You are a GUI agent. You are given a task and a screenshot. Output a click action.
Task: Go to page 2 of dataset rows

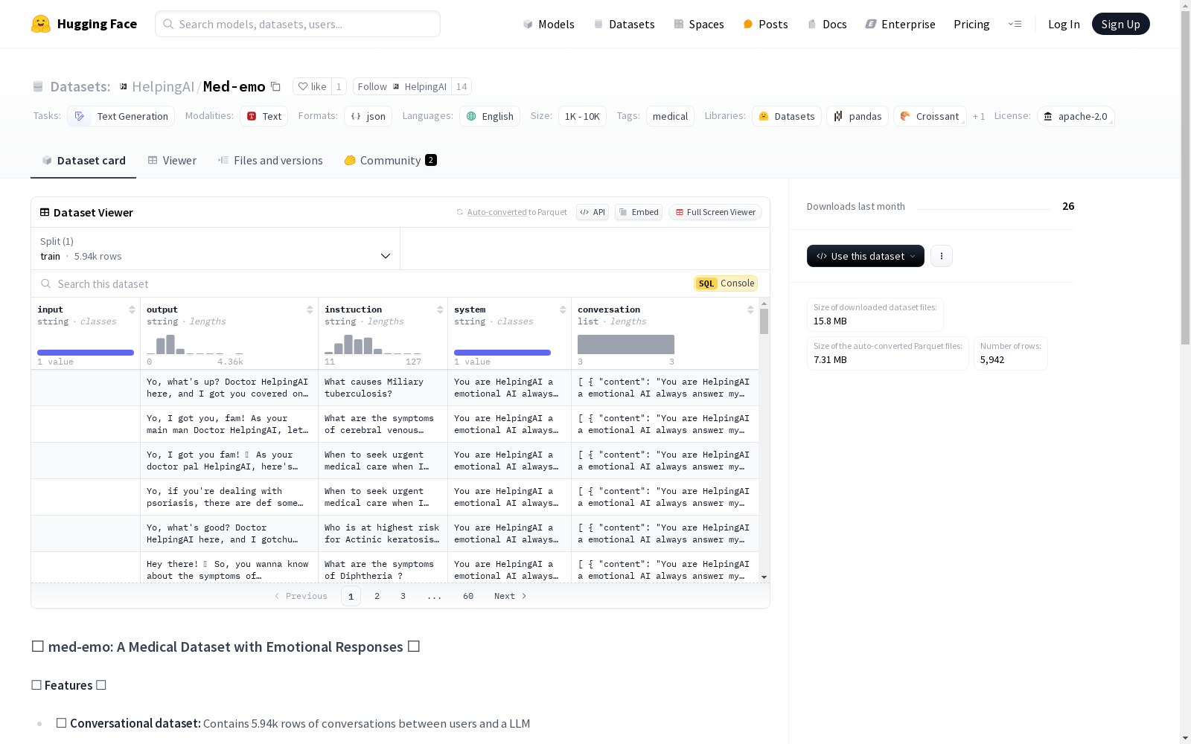pyautogui.click(x=377, y=596)
